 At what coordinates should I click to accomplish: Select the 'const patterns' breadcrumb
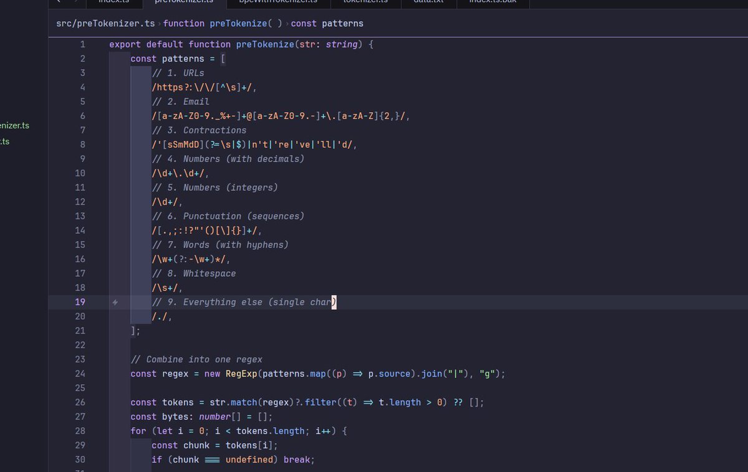pyautogui.click(x=327, y=24)
